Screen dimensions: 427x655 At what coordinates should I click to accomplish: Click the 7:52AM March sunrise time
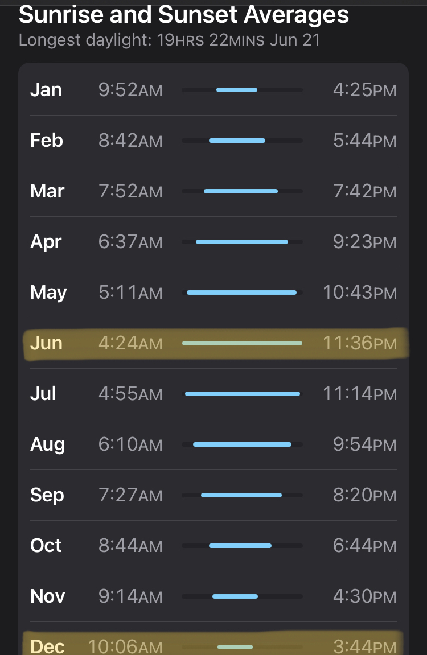pos(130,191)
